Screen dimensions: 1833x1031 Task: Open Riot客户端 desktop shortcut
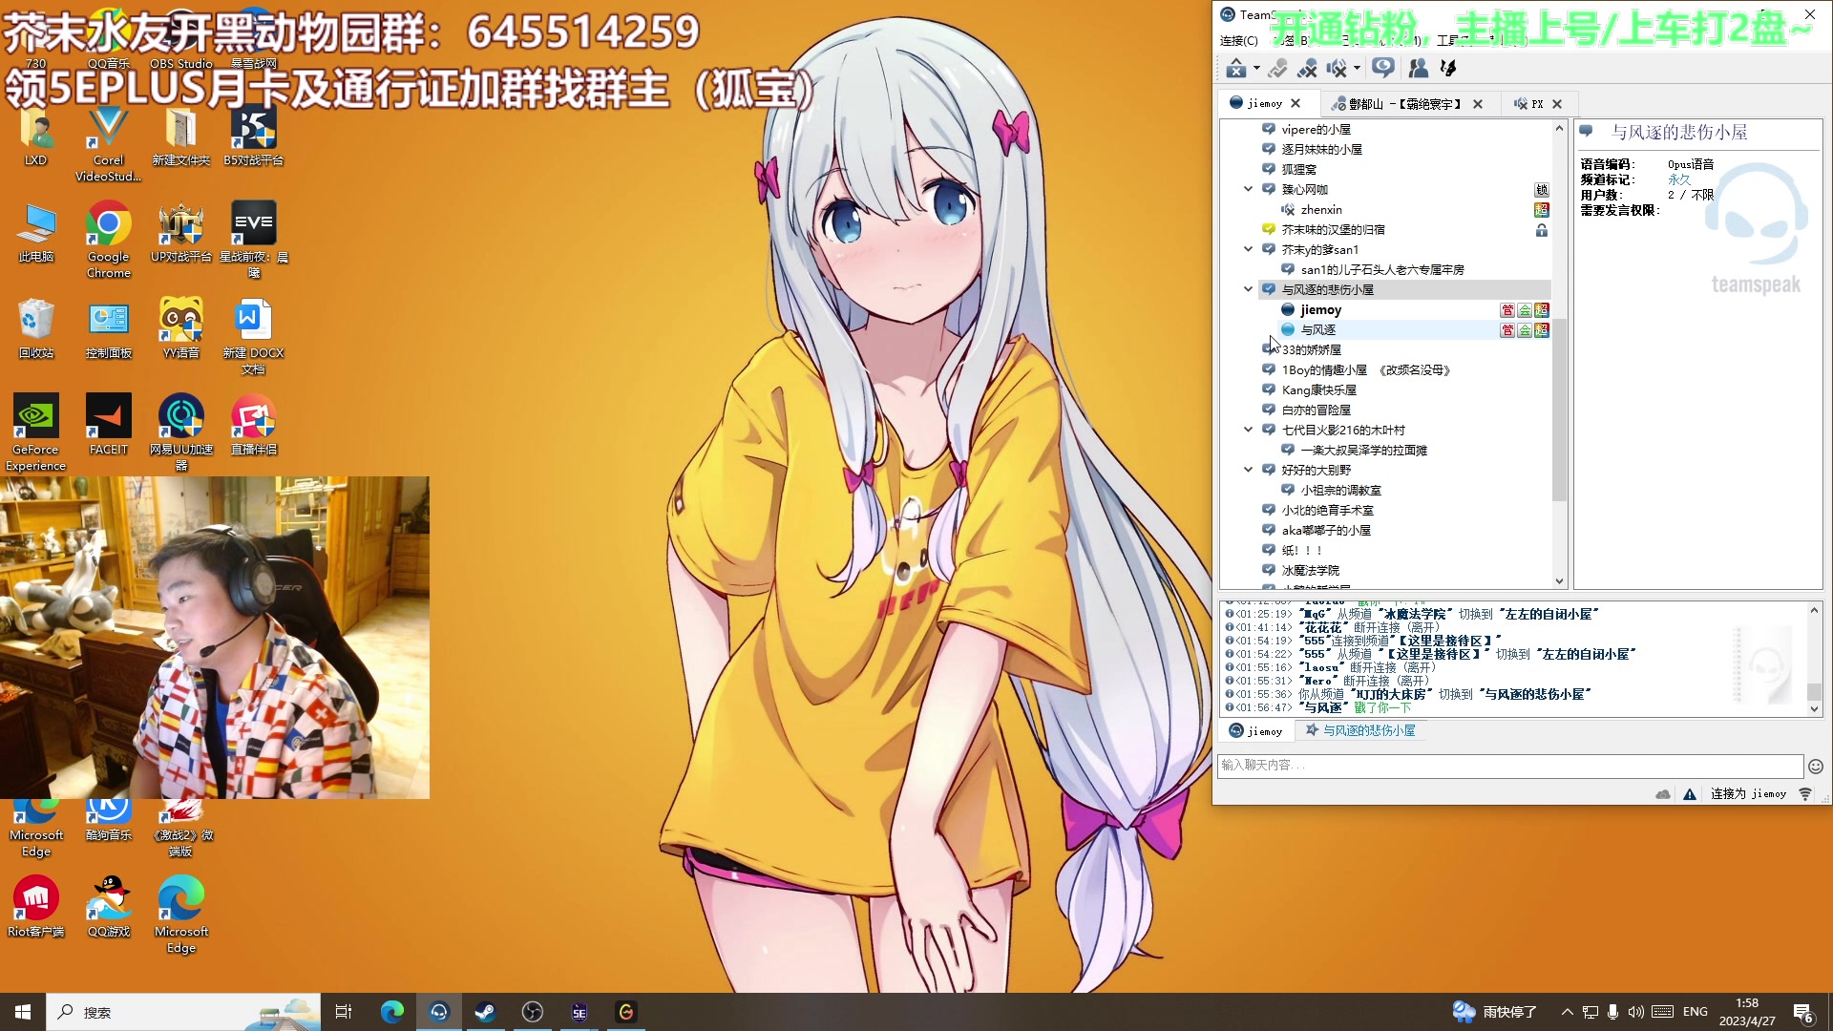coord(36,906)
